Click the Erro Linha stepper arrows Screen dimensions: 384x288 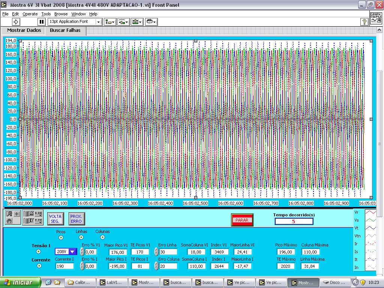coord(156,252)
